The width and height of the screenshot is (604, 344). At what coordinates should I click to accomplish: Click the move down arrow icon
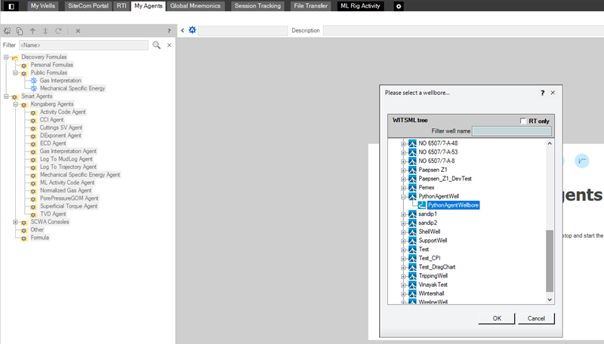[x=45, y=31]
